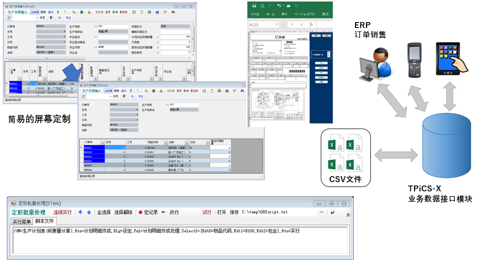Click the Excel undo arrow

[279, 6]
